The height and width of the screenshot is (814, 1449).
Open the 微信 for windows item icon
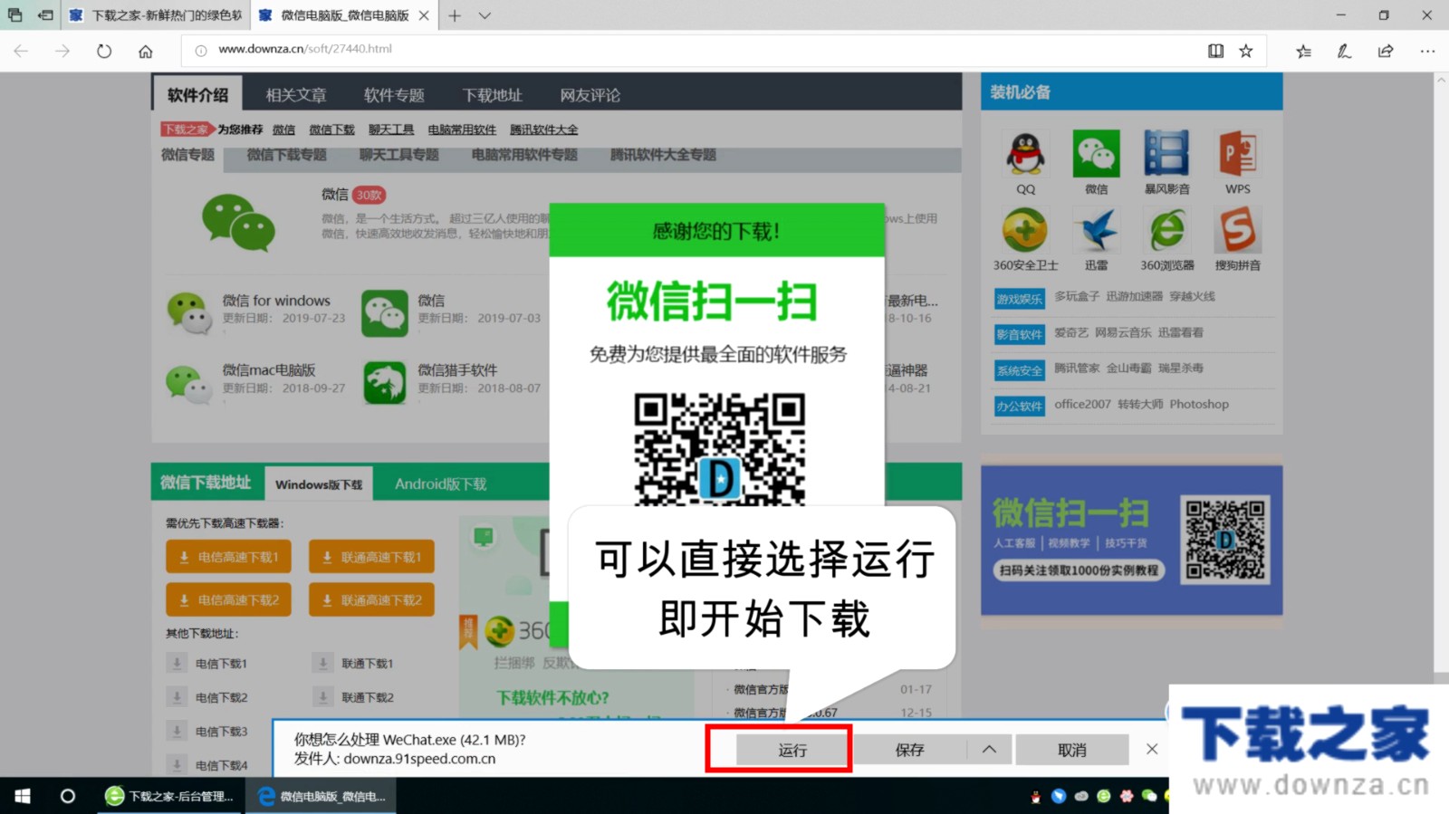[188, 312]
